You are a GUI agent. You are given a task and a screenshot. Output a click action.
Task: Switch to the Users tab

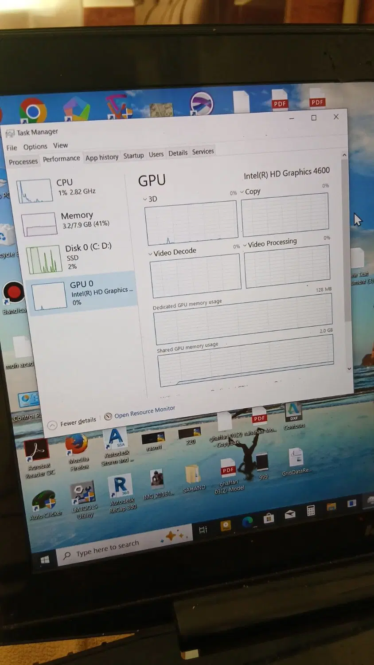click(x=156, y=154)
